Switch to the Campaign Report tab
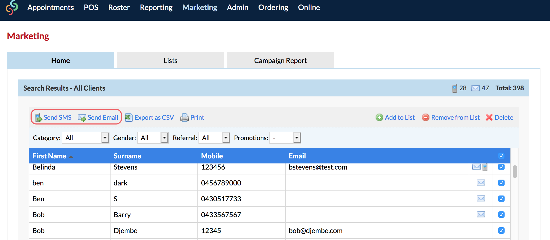Viewport: 550px width, 240px height. tap(281, 60)
